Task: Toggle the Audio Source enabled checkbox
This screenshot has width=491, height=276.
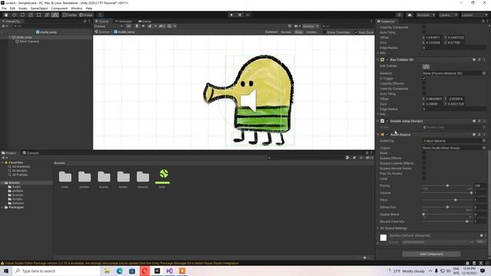Action: click(387, 135)
